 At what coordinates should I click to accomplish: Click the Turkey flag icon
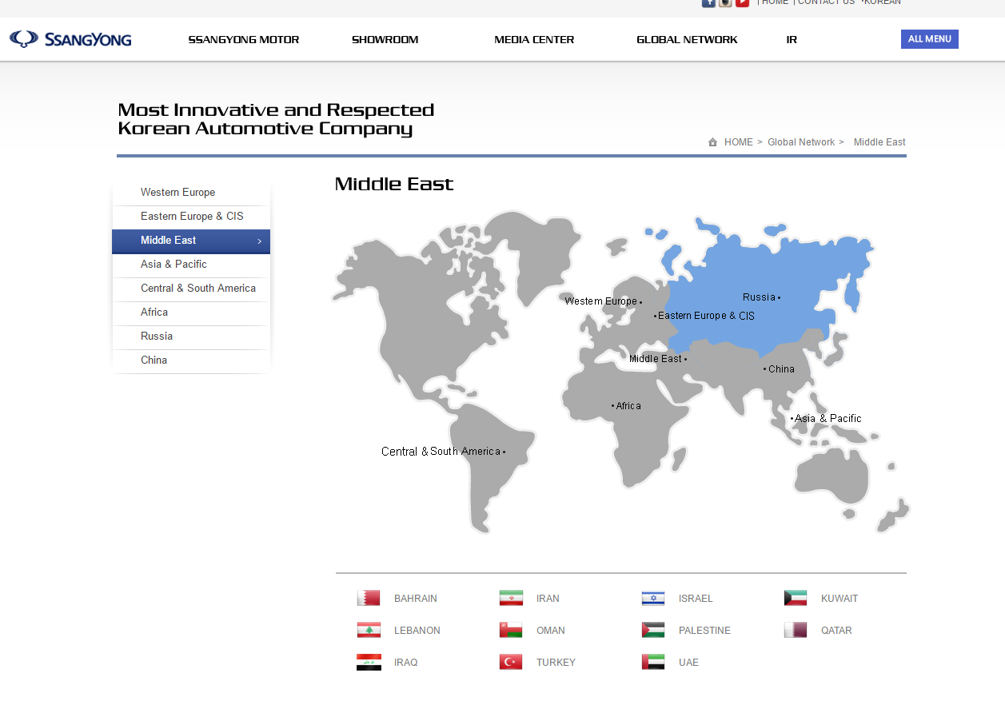coord(511,662)
